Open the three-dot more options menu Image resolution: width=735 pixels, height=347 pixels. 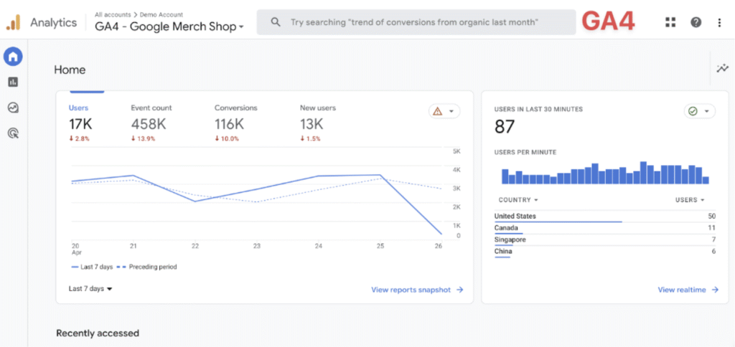click(x=719, y=22)
